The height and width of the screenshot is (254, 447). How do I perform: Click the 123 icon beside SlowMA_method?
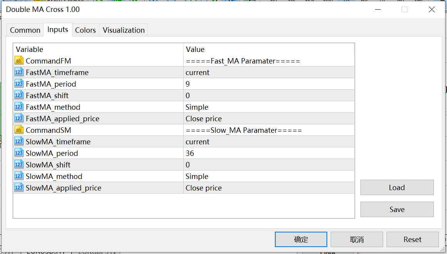pyautogui.click(x=18, y=176)
